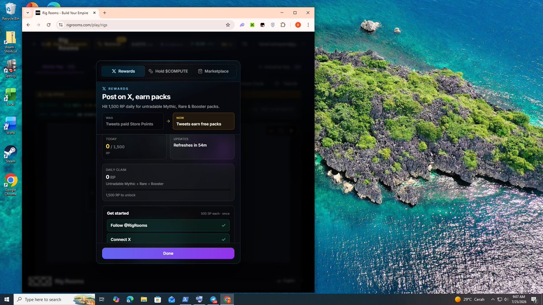
Task: Select the Google Chrome desktop icon
Action: [x=10, y=184]
